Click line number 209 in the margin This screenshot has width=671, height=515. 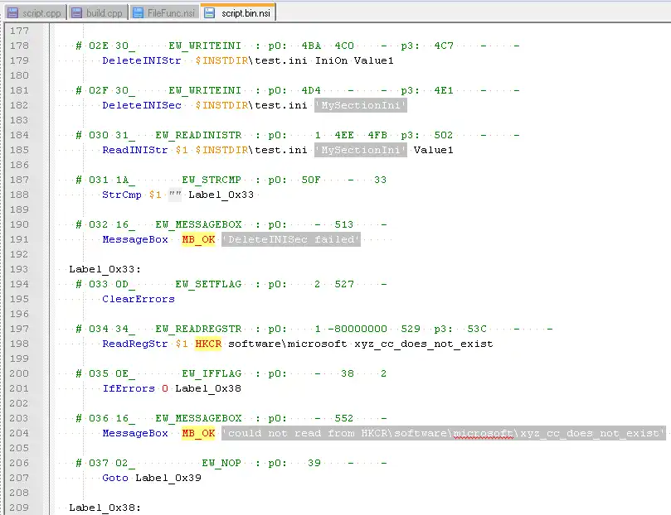click(x=19, y=508)
